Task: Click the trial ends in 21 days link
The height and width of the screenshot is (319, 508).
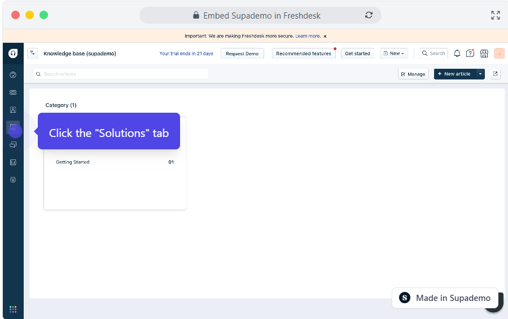Action: 186,54
